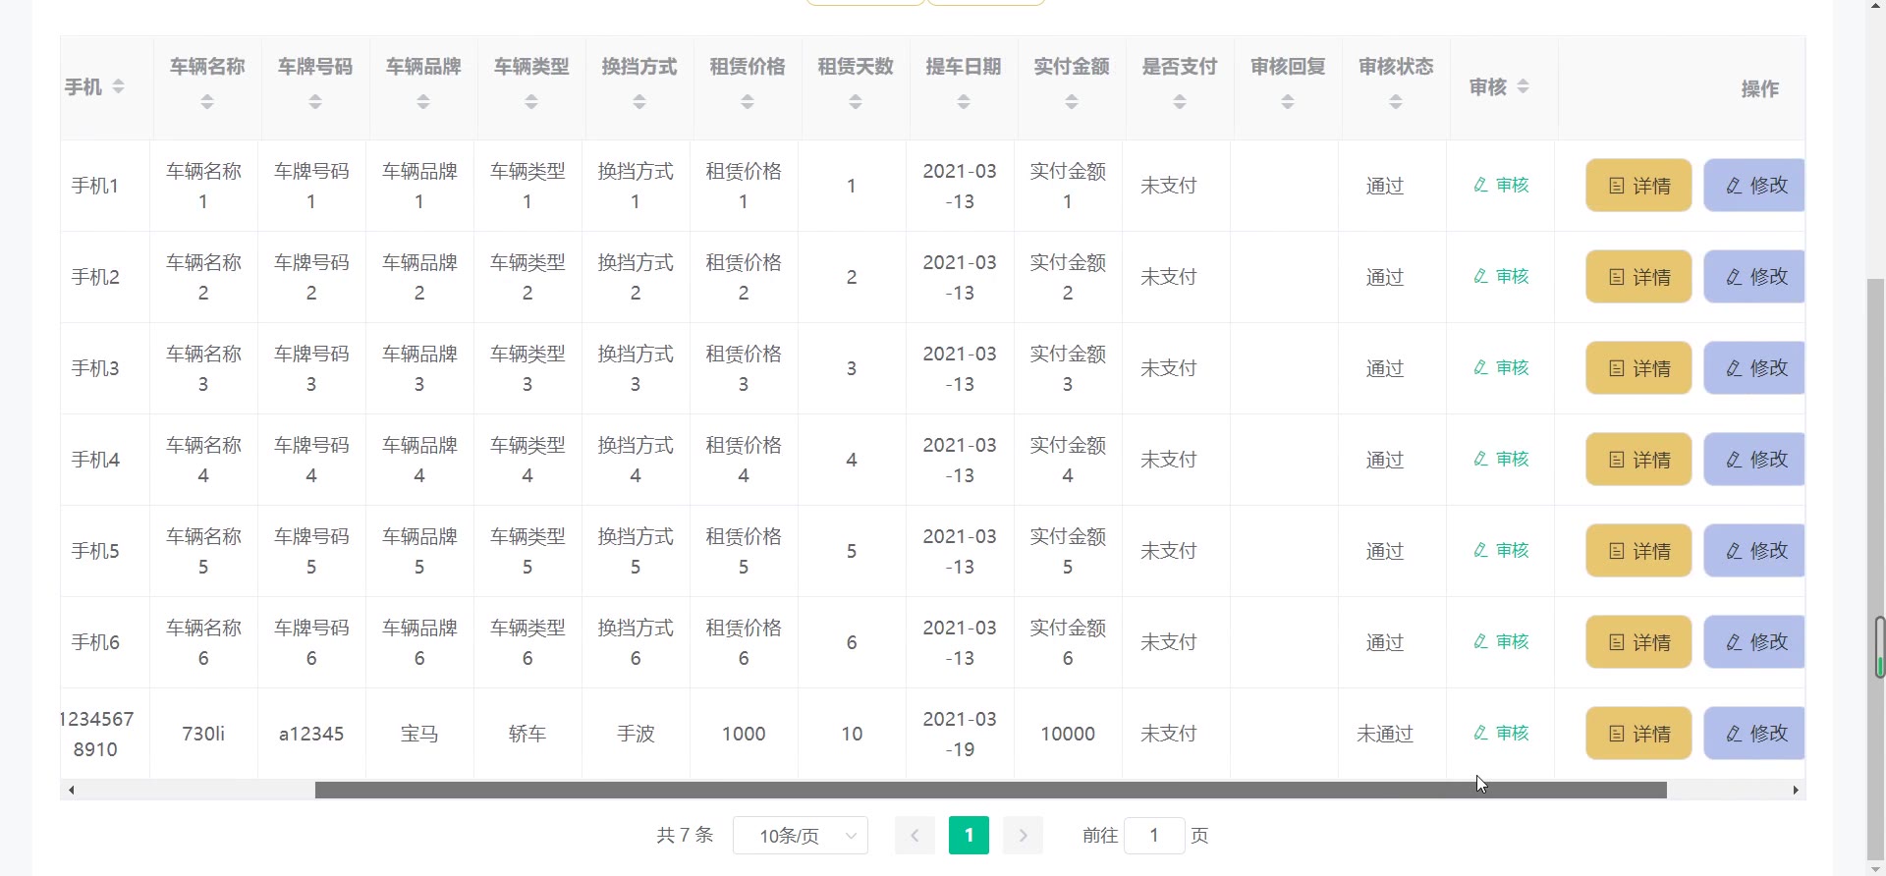Open 详情 for 手机1 row

pos(1638,185)
